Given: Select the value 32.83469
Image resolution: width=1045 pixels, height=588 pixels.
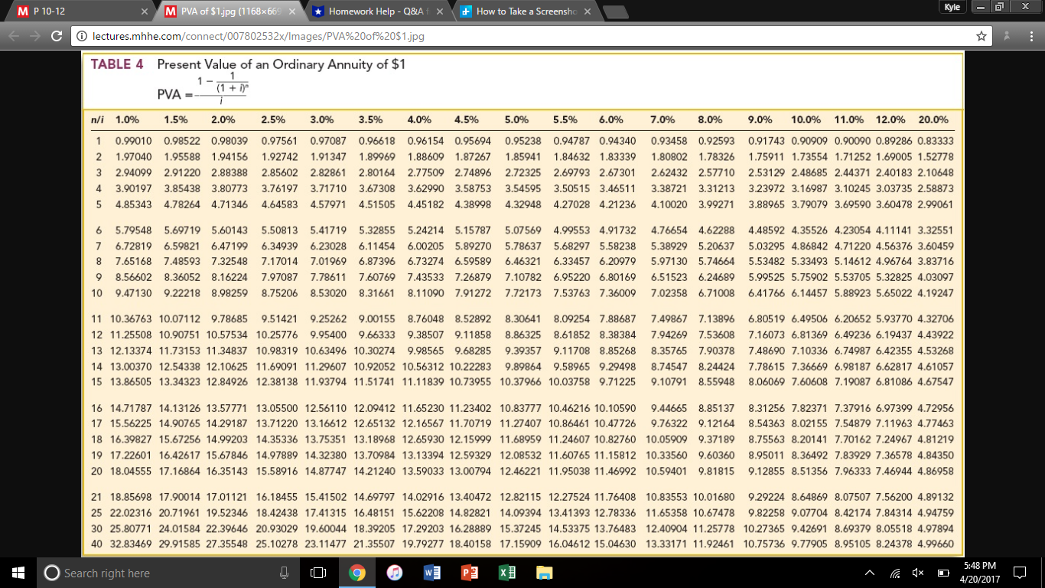Looking at the screenshot, I should pyautogui.click(x=132, y=544).
